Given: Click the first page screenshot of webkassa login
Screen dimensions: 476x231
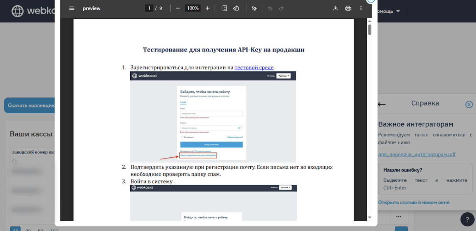Looking at the screenshot, I should point(213,117).
